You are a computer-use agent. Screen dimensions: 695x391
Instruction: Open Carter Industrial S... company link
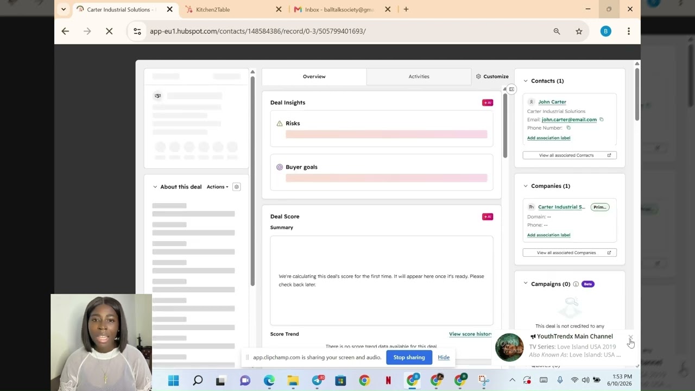click(x=561, y=207)
